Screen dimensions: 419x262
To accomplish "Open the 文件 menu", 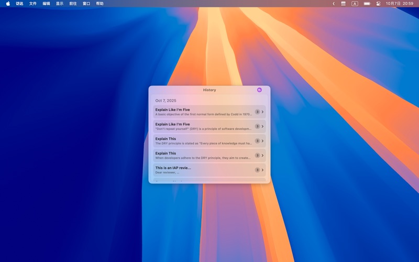I will [x=33, y=4].
